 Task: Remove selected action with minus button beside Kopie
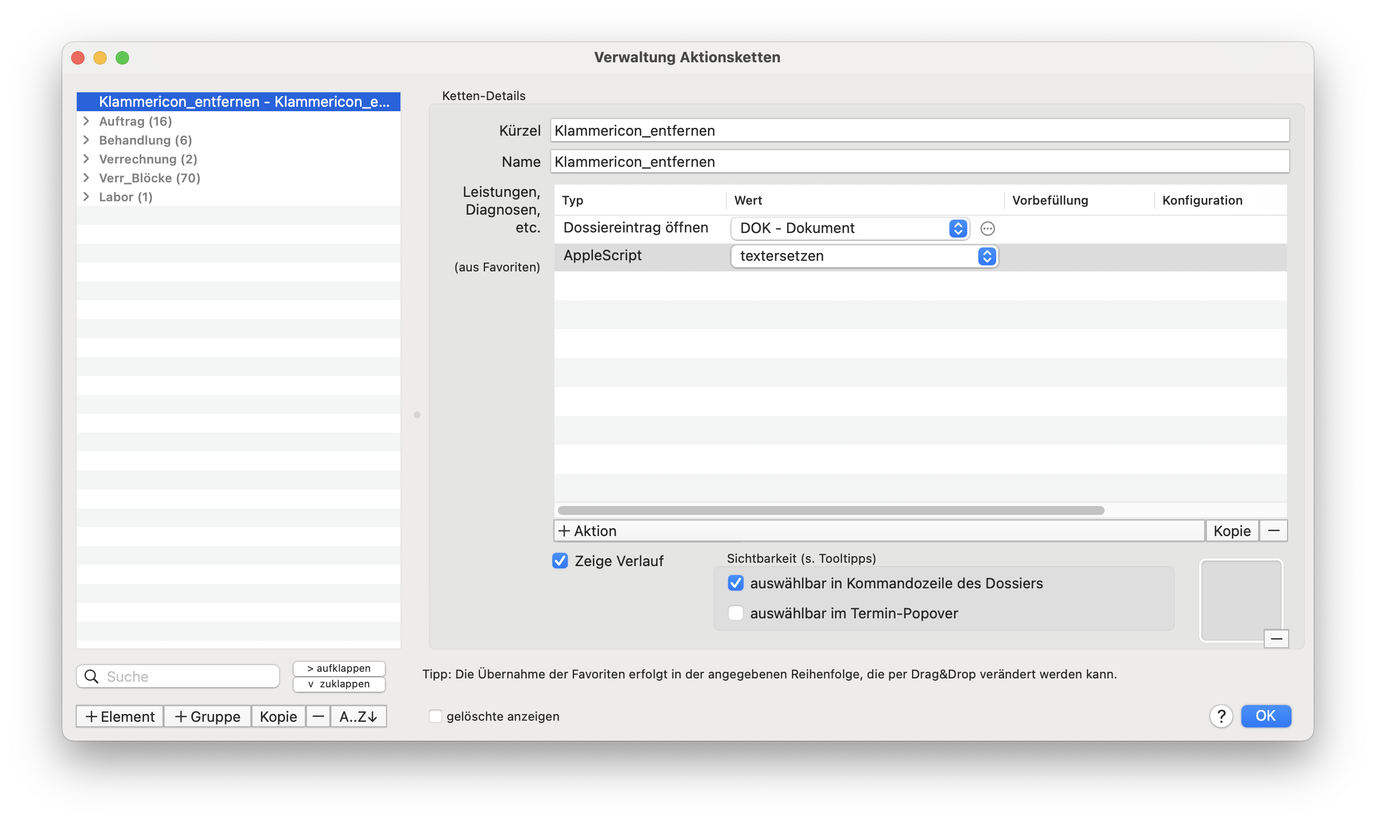tap(1274, 531)
